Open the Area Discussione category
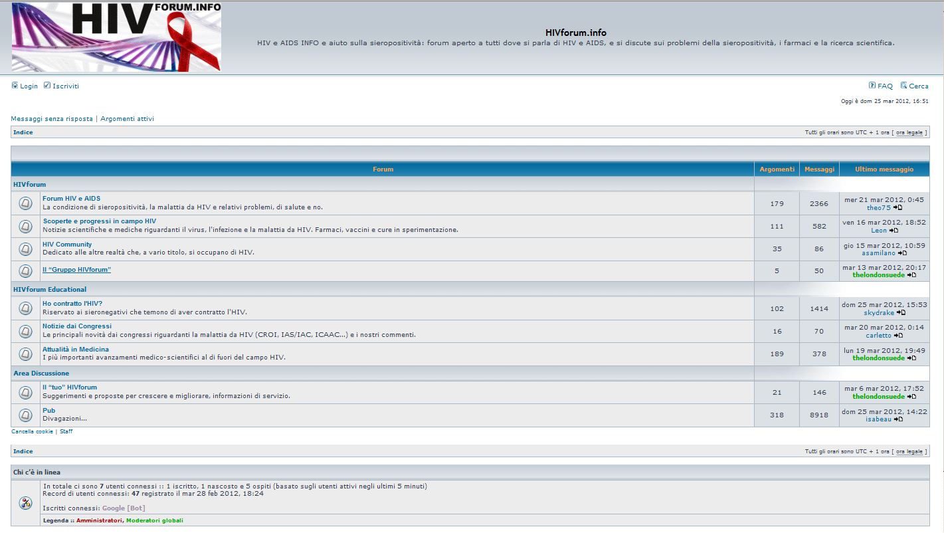The image size is (944, 533). [41, 373]
